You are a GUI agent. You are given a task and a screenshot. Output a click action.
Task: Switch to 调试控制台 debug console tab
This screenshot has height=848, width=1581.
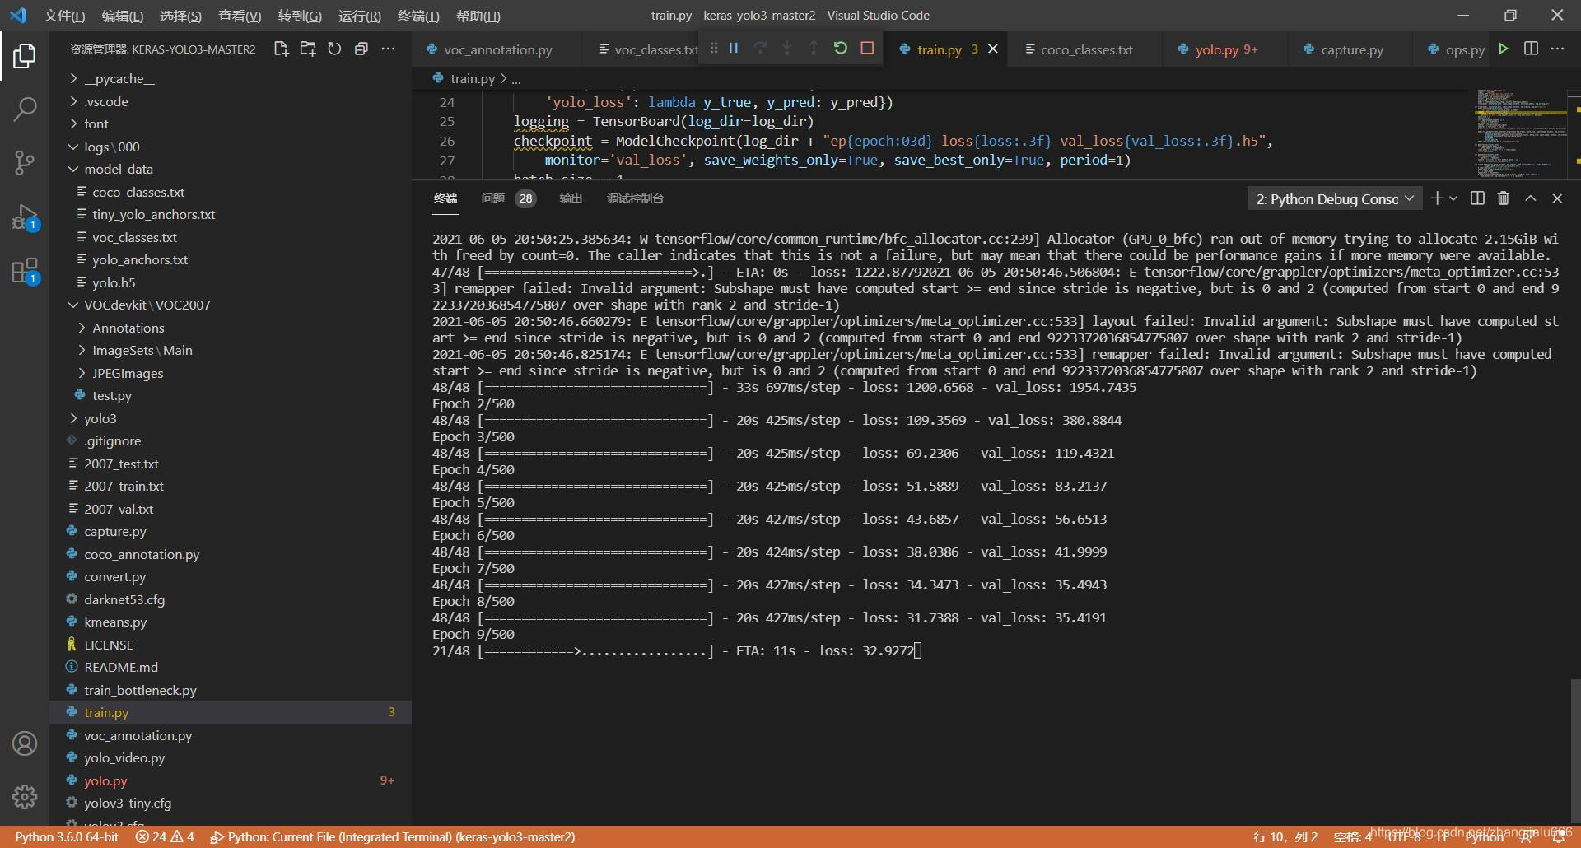(x=635, y=198)
